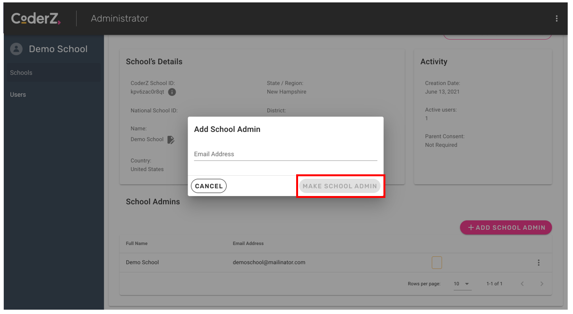This screenshot has width=573, height=314.
Task: Click the Add School Admin button
Action: click(506, 228)
